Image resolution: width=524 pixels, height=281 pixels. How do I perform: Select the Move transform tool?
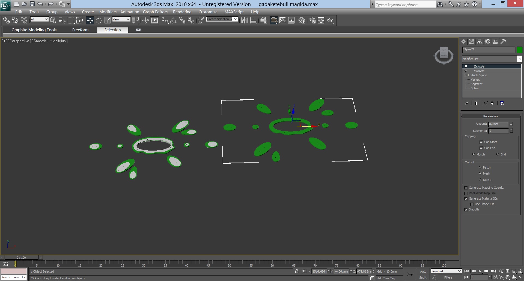(90, 20)
